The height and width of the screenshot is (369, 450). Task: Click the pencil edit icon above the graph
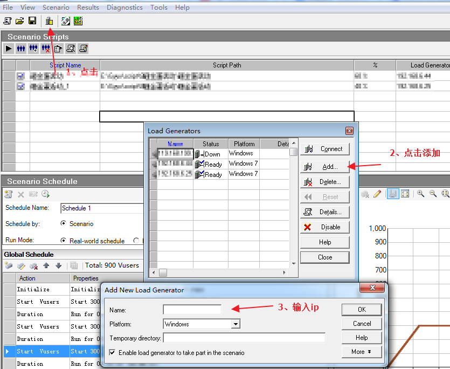pyautogui.click(x=377, y=194)
